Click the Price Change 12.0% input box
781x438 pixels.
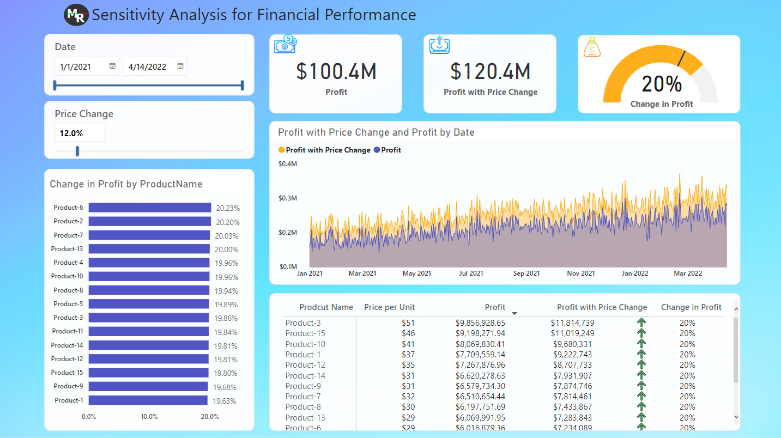(x=80, y=133)
